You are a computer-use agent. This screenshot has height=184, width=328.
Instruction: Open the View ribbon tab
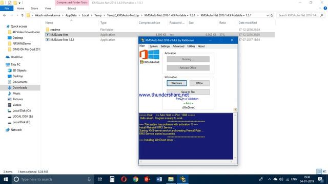click(48, 8)
